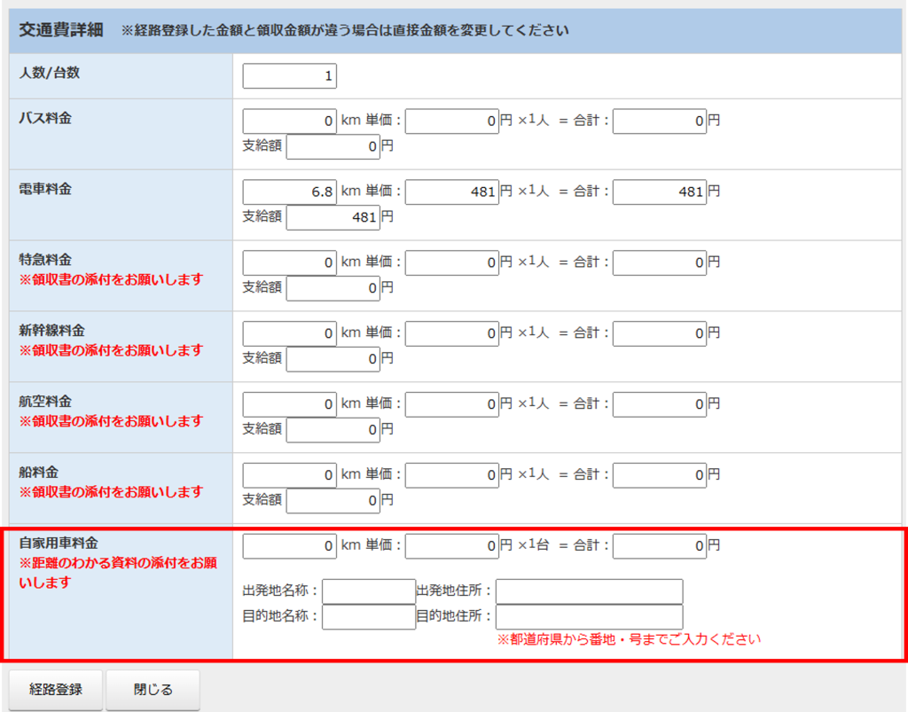Image resolution: width=908 pixels, height=712 pixels.
Task: Select the 新幹線料金 支給額 field
Action: click(x=333, y=359)
